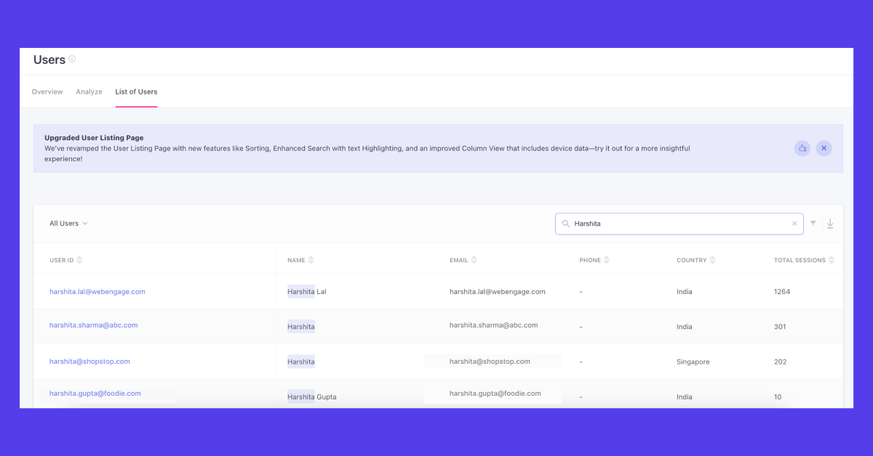Switch to the Analyze tab
Viewport: 873px width, 456px height.
coord(89,92)
